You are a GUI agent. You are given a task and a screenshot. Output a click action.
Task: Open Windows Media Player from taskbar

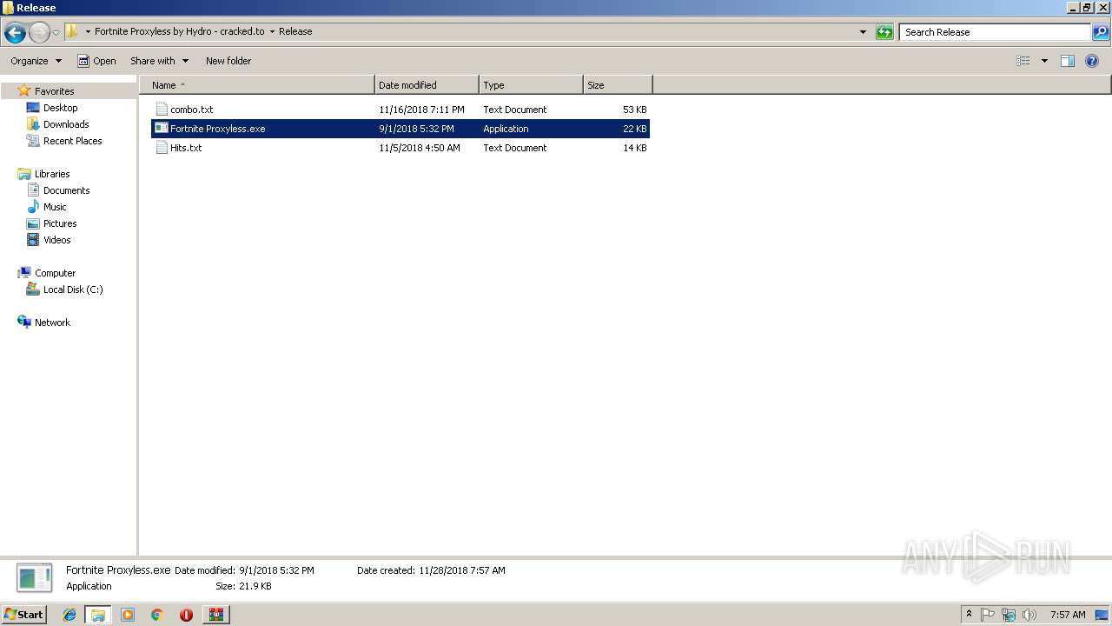tap(128, 615)
